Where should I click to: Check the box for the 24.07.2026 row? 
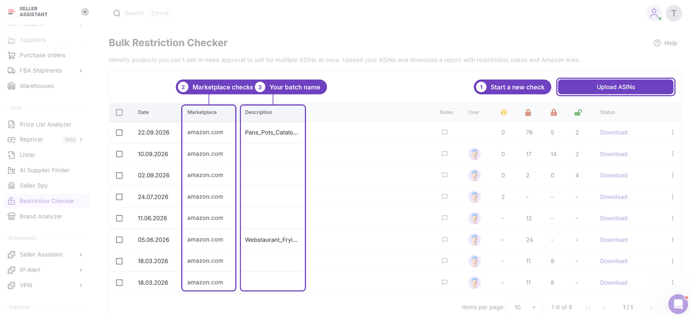(x=119, y=197)
